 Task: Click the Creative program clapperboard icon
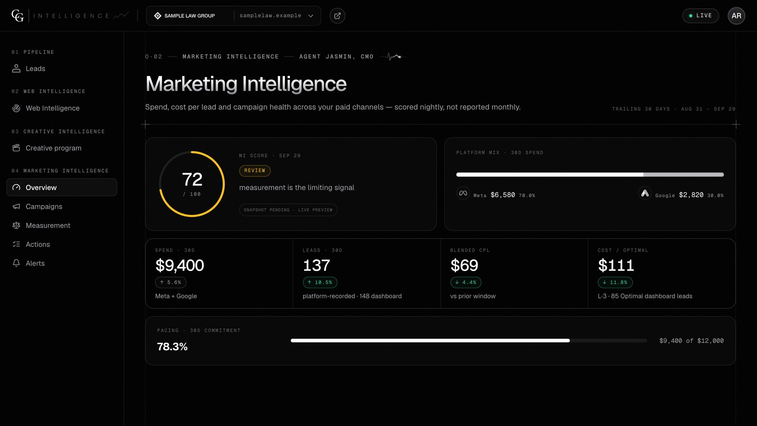[x=16, y=148]
